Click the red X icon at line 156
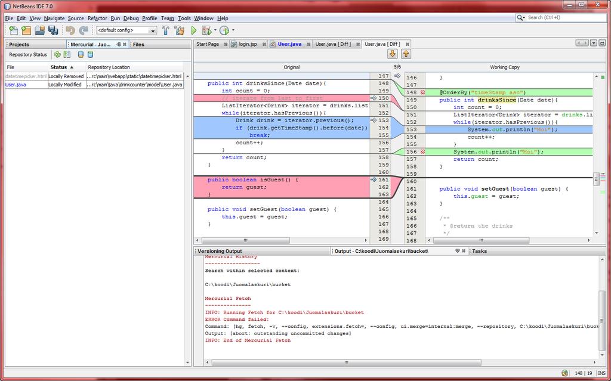Viewport: 611px width, 381px height. tap(423, 152)
